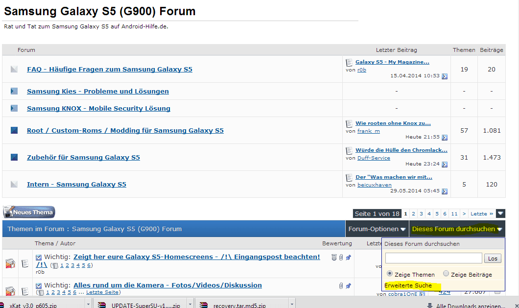The width and height of the screenshot is (519, 308).
Task: Open user profile link beicuxhaven
Action: pos(375,185)
